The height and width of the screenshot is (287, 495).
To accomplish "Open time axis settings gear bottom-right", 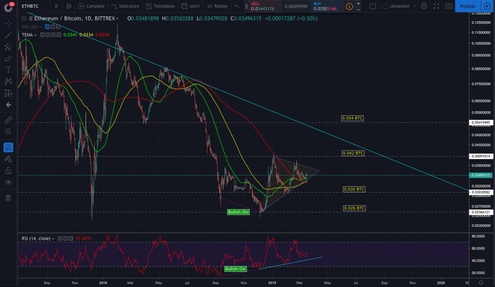I will (481, 283).
